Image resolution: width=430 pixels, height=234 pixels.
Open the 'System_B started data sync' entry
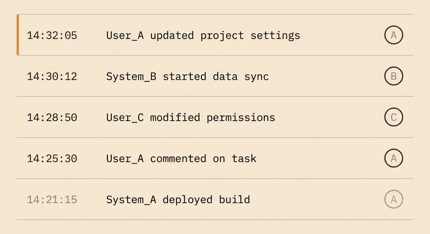coord(187,76)
